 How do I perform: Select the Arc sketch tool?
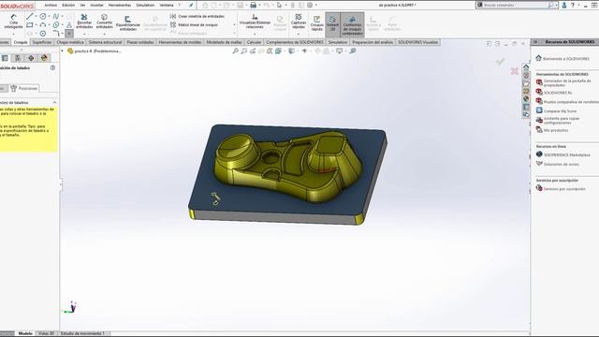coord(43,25)
